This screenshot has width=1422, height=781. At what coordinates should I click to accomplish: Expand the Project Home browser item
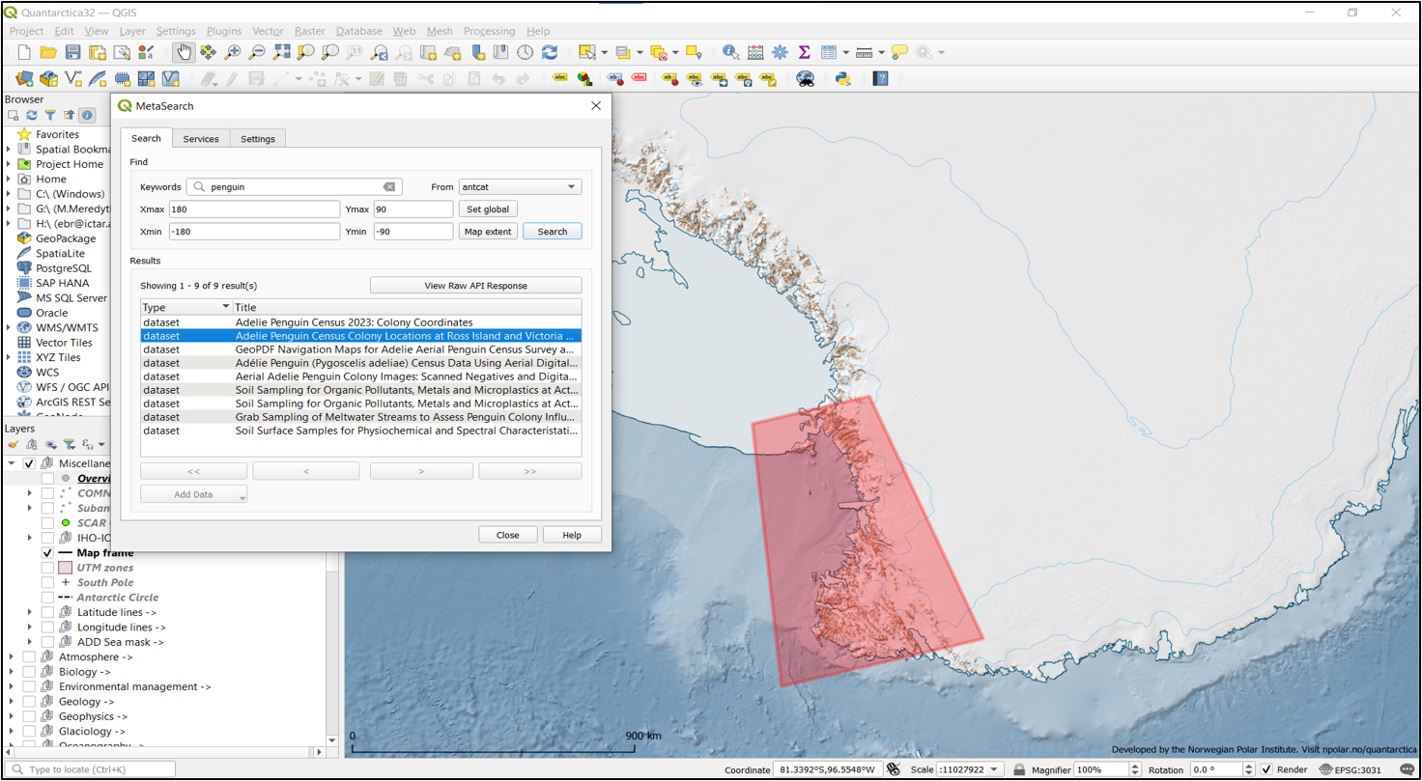click(x=9, y=164)
